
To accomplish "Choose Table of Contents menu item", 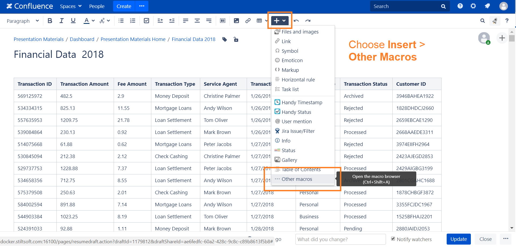I will click(x=301, y=170).
